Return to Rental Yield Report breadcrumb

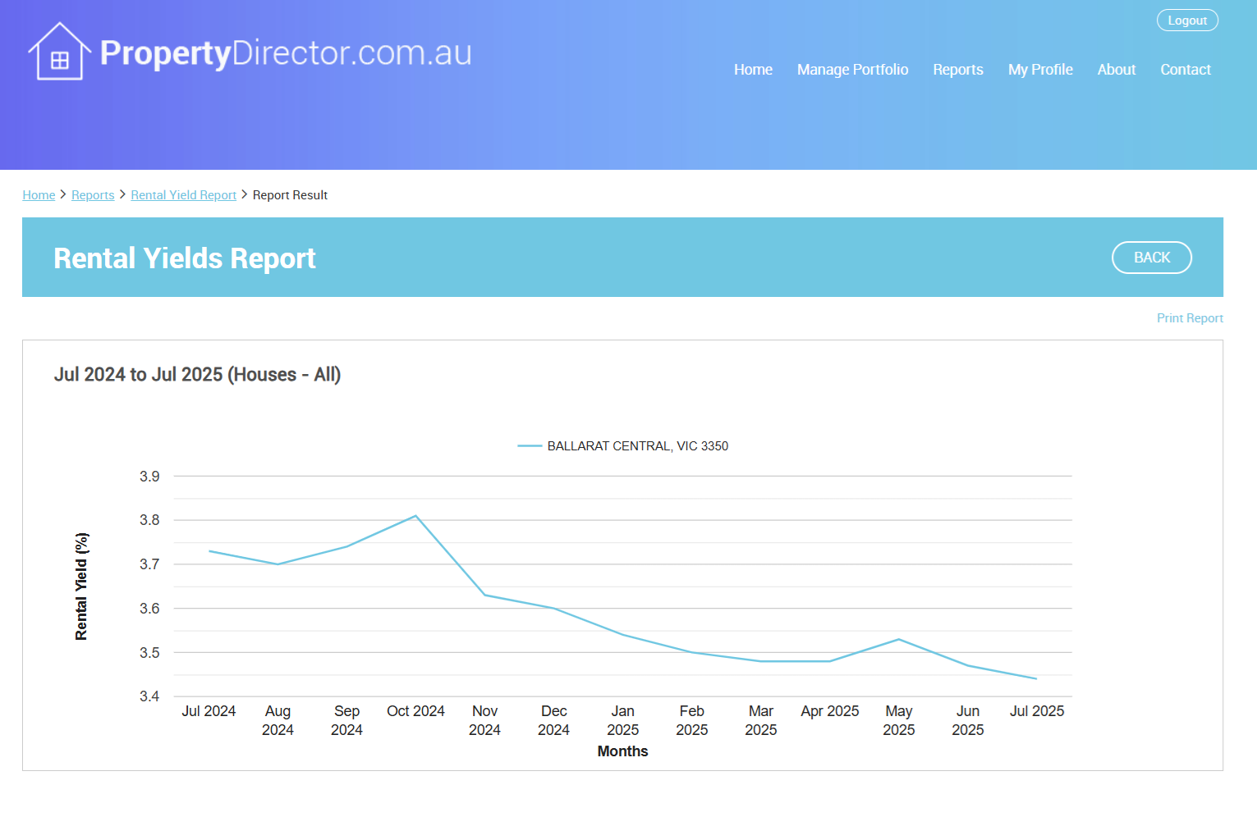click(183, 195)
